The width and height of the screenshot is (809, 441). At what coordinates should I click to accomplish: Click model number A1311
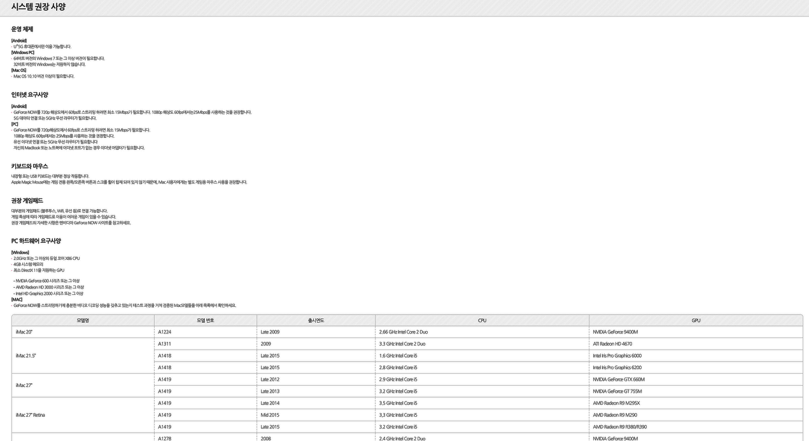[x=165, y=344]
